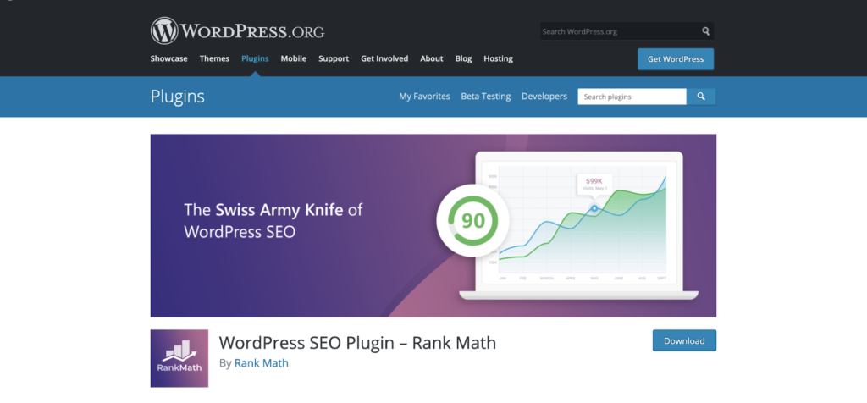Open the Get Involved menu item

click(x=384, y=58)
